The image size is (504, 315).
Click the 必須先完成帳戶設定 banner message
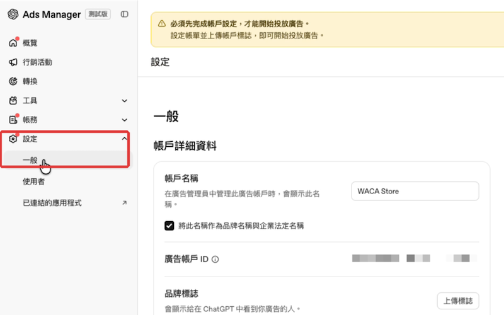coord(240,24)
